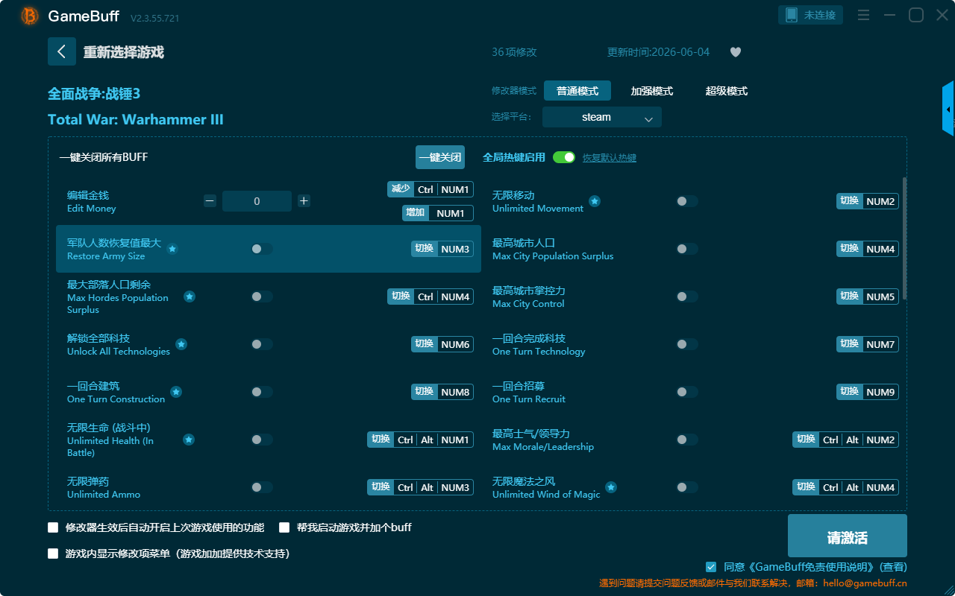Enable Max Morale/Leadership switch
This screenshot has height=596, width=955.
pos(687,440)
